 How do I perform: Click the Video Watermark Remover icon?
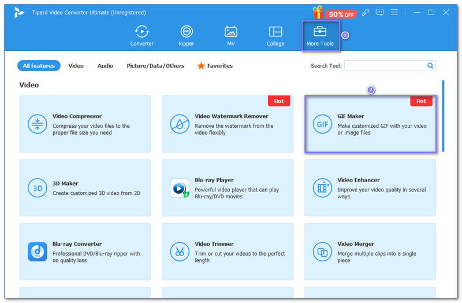(180, 124)
